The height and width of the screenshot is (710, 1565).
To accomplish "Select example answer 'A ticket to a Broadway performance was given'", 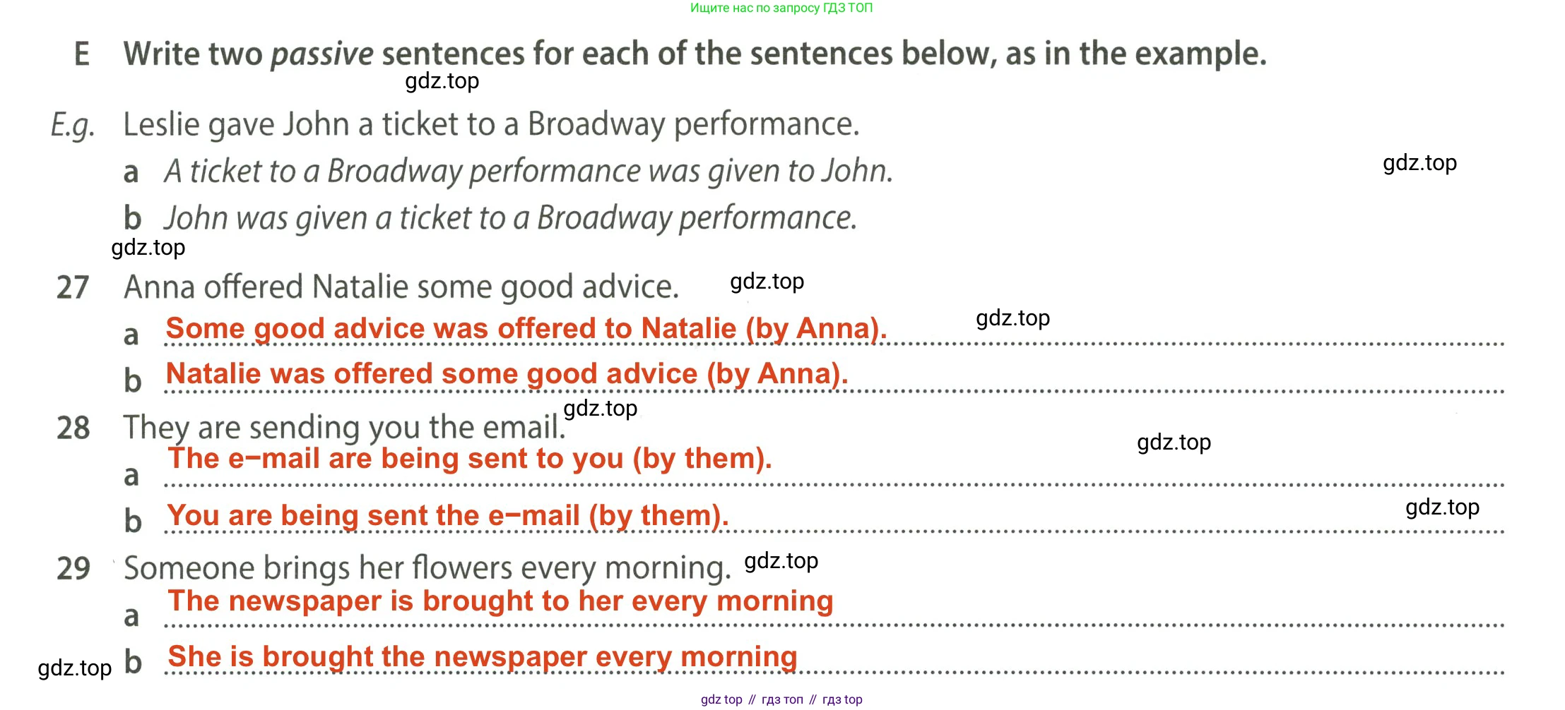I will click(528, 172).
